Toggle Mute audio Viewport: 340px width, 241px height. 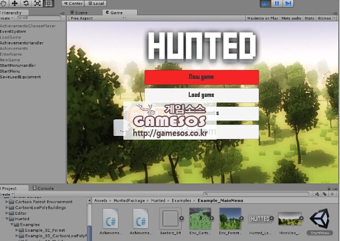(291, 18)
